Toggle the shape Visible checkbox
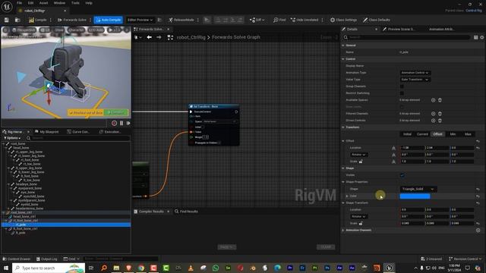Image resolution: width=486 pixels, height=273 pixels. pos(402,175)
